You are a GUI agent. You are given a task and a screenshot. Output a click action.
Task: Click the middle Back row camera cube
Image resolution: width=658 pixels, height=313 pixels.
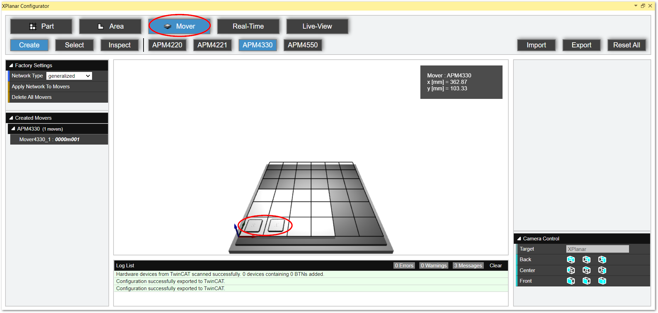coord(586,260)
